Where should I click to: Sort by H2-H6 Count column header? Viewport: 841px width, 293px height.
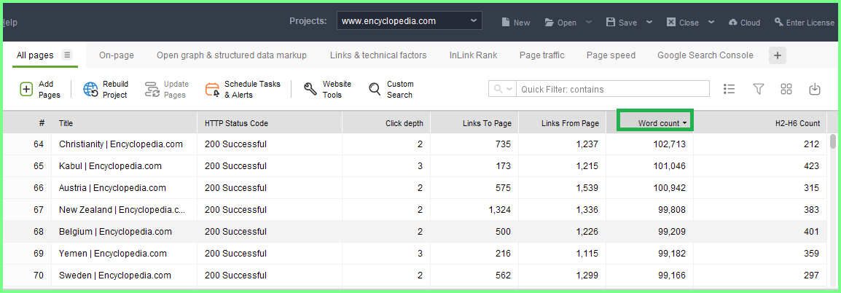pyautogui.click(x=760, y=123)
